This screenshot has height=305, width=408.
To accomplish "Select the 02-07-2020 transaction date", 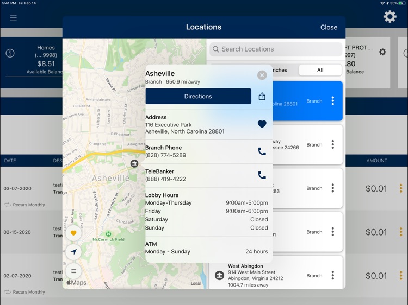I will point(17,276).
